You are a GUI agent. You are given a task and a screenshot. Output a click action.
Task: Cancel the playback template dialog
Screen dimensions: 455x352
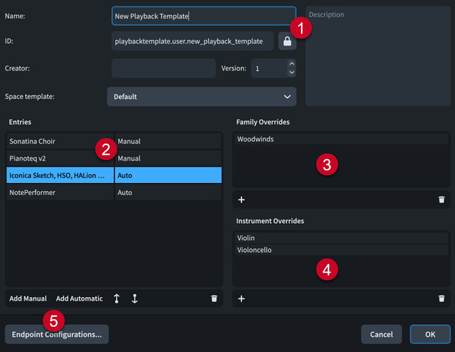381,334
